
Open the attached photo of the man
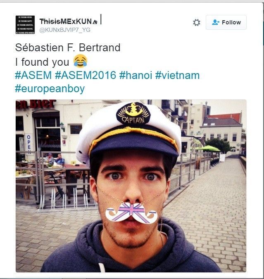point(131,186)
